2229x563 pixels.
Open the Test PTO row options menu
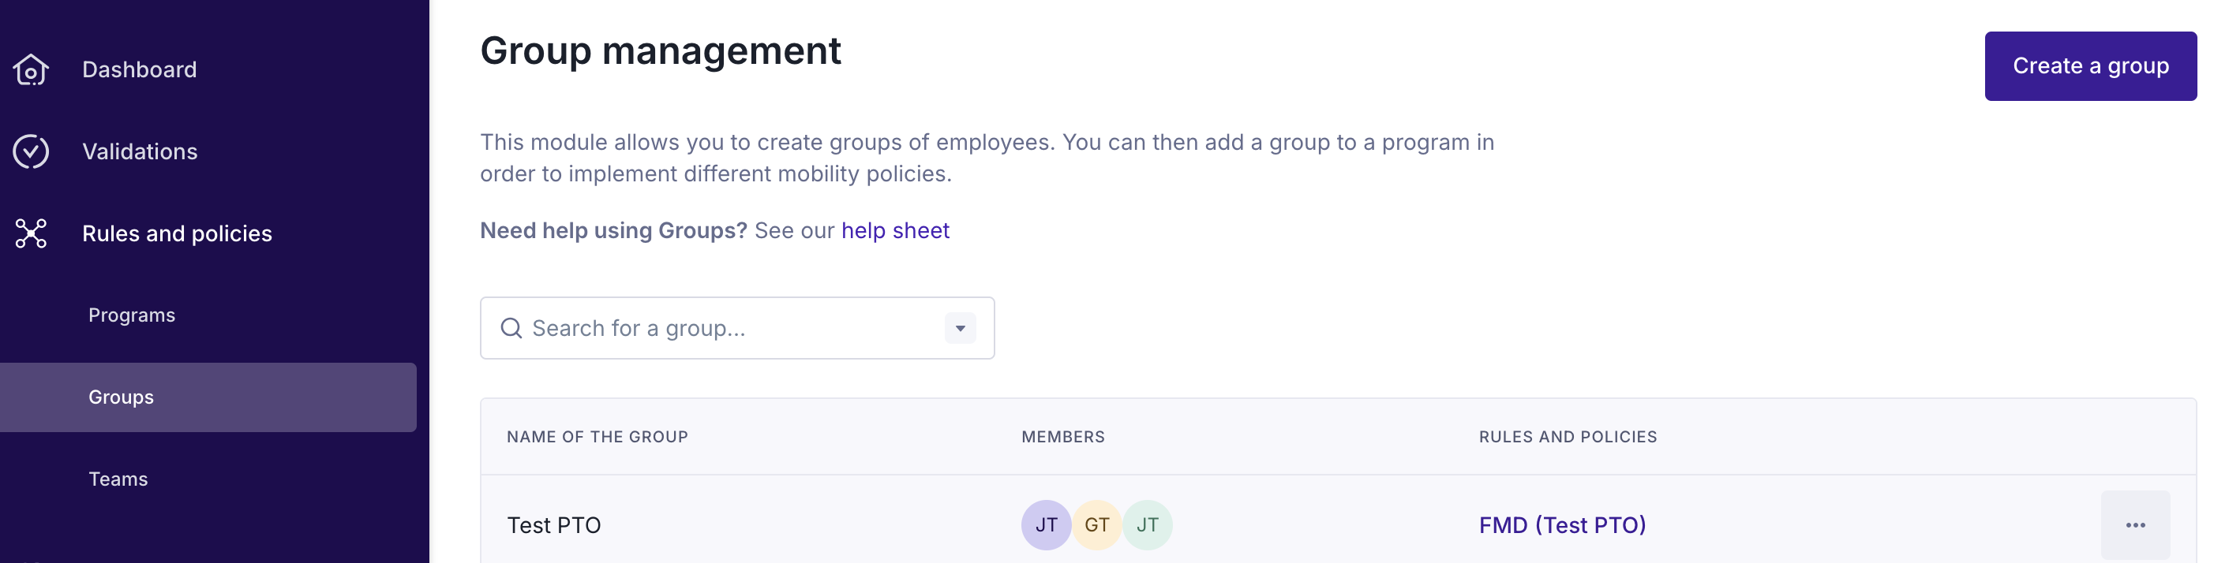(2135, 525)
